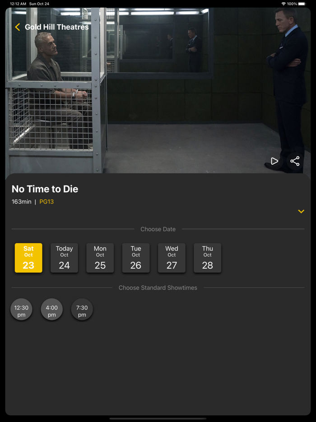This screenshot has height=422, width=316.
Task: Tap the battery indicator icon
Action: coord(302,4)
